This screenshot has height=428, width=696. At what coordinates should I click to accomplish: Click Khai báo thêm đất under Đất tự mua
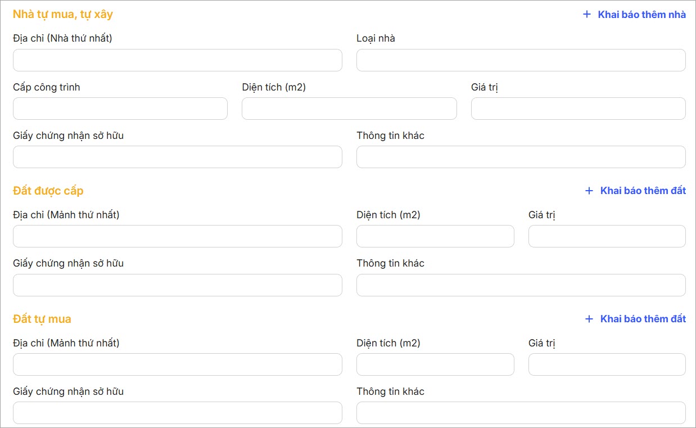(x=643, y=319)
